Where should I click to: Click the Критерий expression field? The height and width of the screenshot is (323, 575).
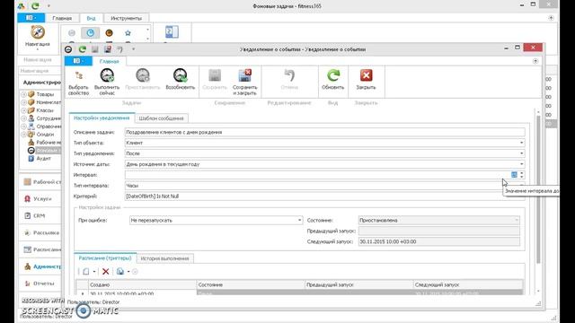point(324,196)
